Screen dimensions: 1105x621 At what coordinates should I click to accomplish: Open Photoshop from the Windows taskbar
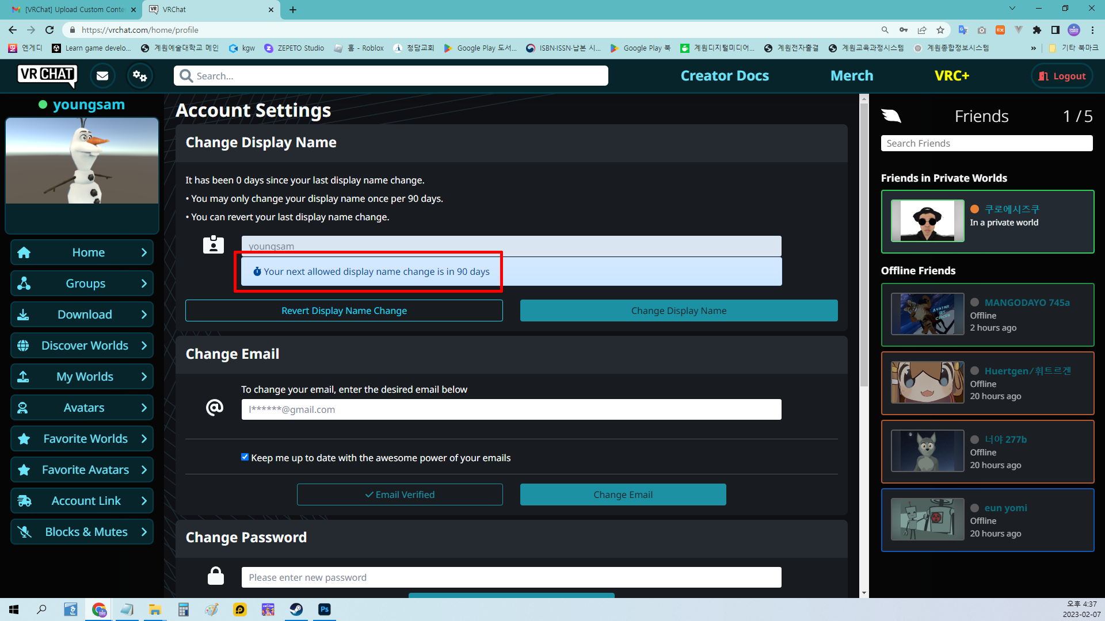pos(325,609)
